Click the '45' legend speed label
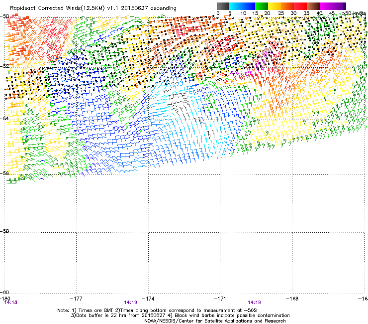This screenshot has width=368, height=324. click(332, 13)
